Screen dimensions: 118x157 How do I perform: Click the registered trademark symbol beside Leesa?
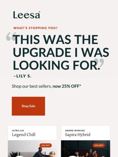(x=40, y=12)
